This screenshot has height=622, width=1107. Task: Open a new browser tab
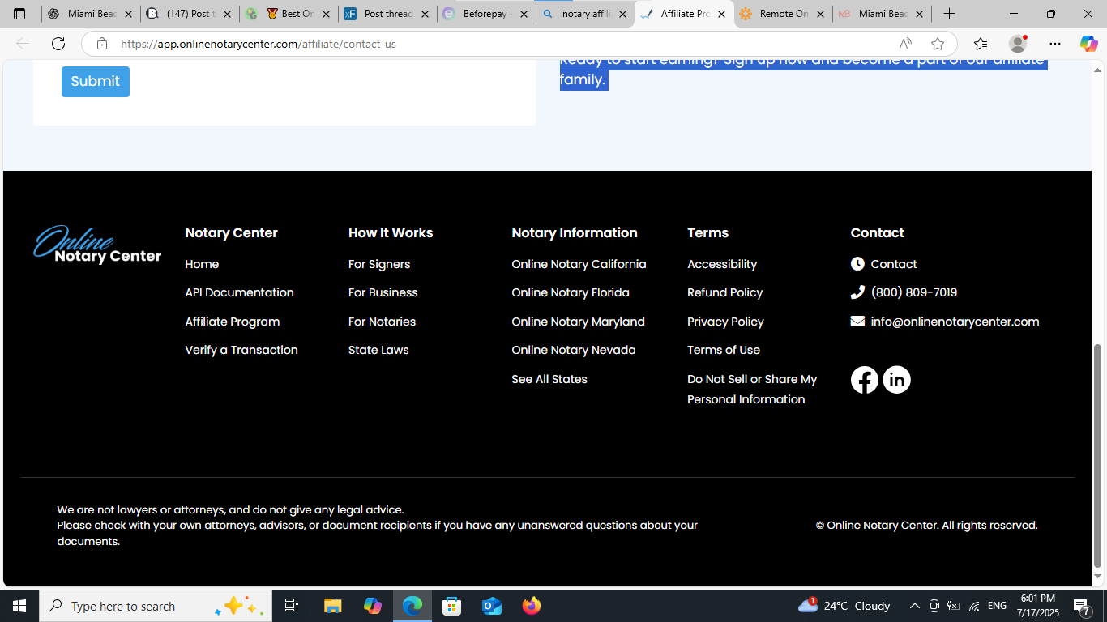tap(949, 14)
